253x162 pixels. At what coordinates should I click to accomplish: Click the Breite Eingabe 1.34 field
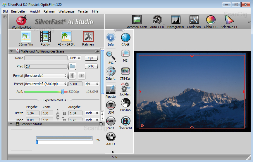click(32, 113)
